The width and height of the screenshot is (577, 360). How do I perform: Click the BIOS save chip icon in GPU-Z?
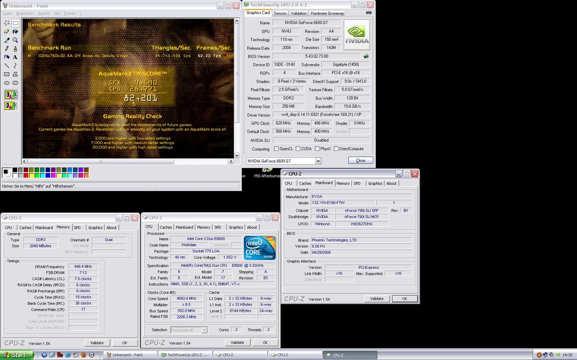click(366, 56)
